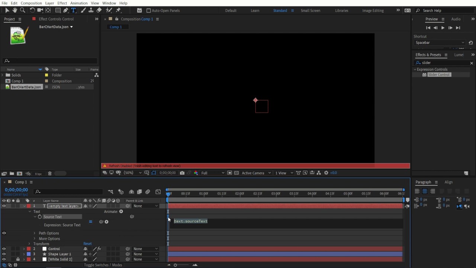The height and width of the screenshot is (268, 476).
Task: Click Toggle Switches / Modes button
Action: (x=103, y=265)
